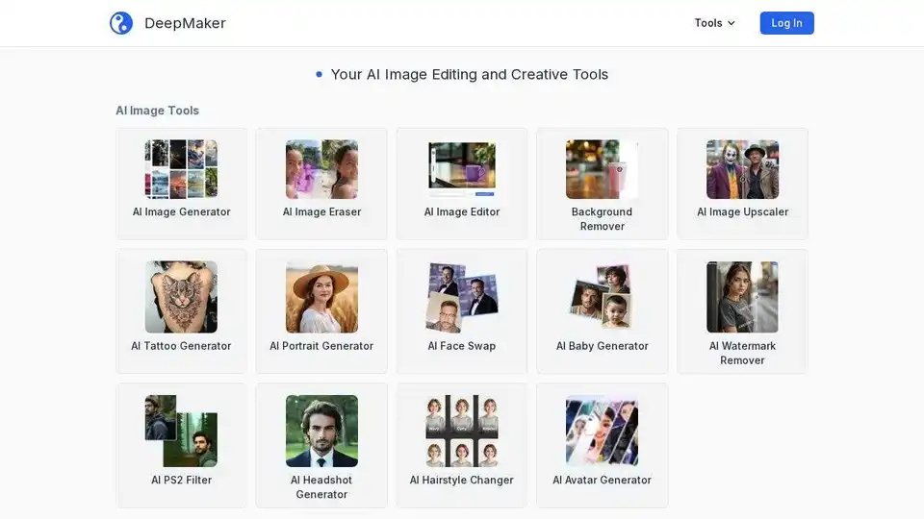This screenshot has height=519, width=924.
Task: Select the AI Image Editor thumbnail
Action: [462, 169]
